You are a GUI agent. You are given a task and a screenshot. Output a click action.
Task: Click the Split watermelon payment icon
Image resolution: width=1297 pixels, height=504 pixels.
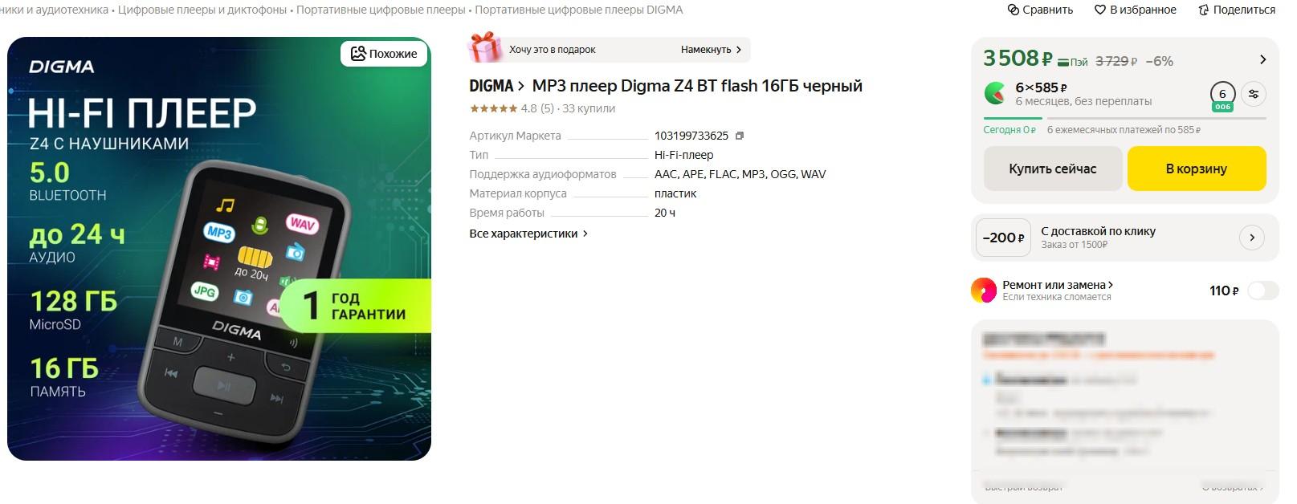pyautogui.click(x=996, y=93)
